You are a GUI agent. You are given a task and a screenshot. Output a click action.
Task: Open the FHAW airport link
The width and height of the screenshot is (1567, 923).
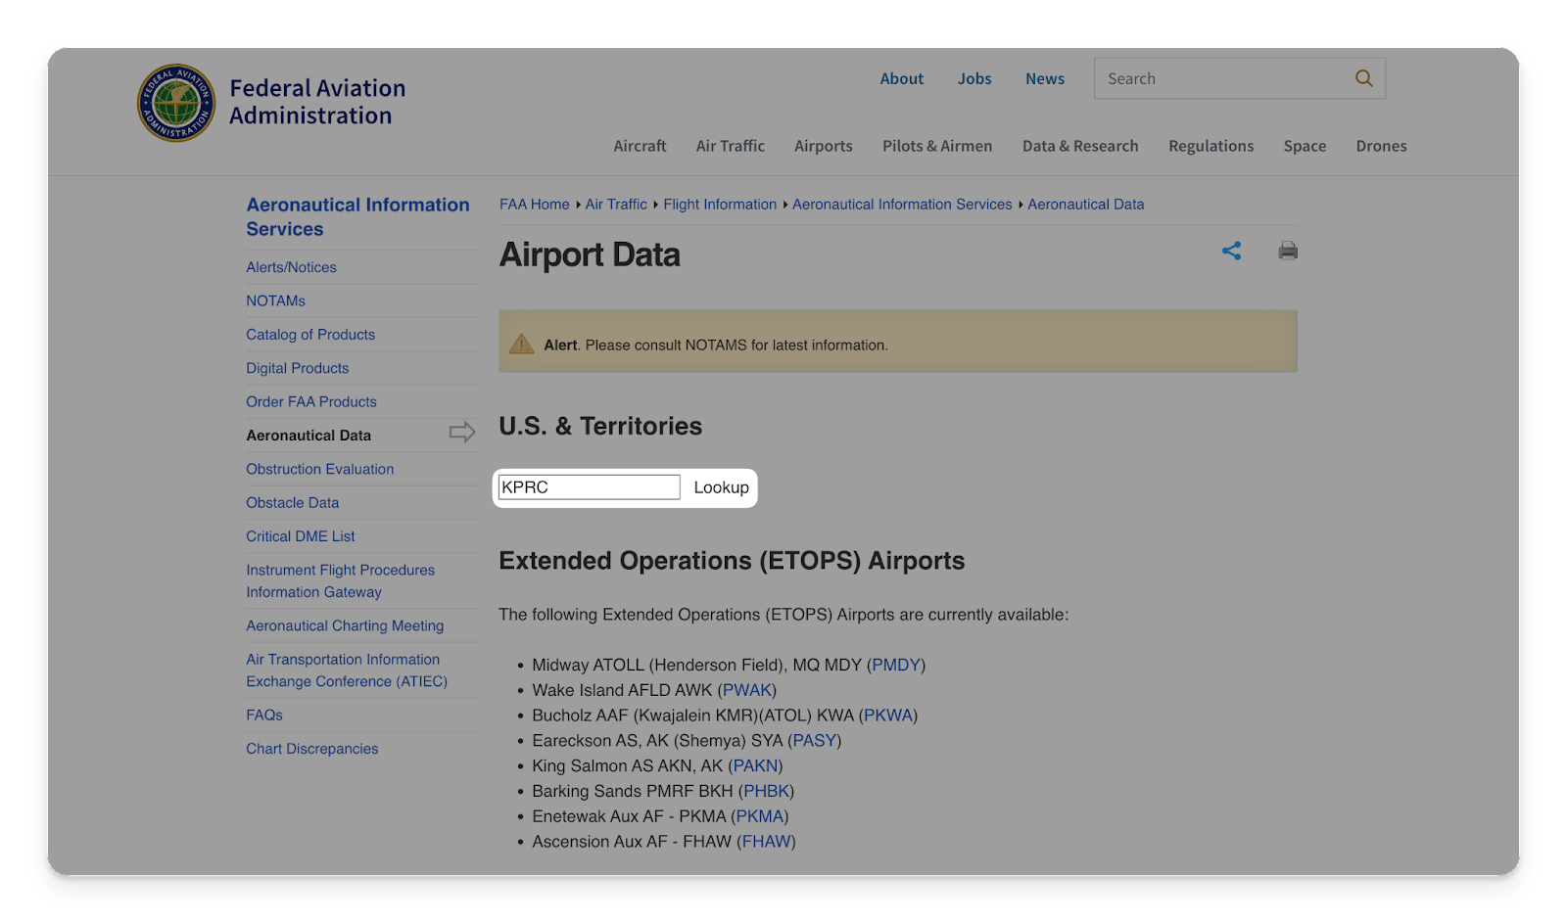[x=767, y=842]
